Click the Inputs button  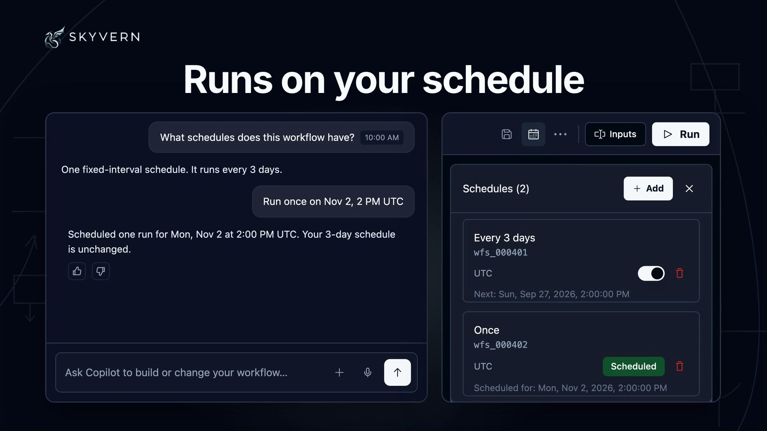(x=615, y=134)
